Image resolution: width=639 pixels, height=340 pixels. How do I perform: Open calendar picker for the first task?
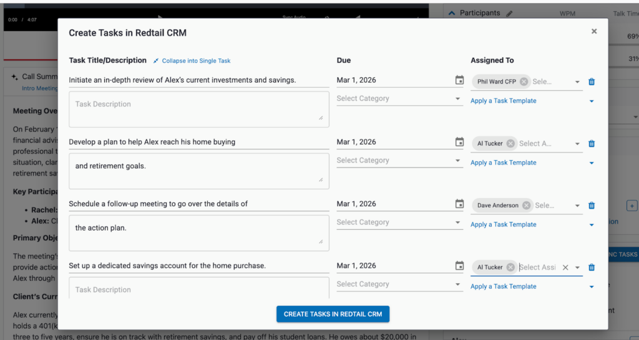459,80
